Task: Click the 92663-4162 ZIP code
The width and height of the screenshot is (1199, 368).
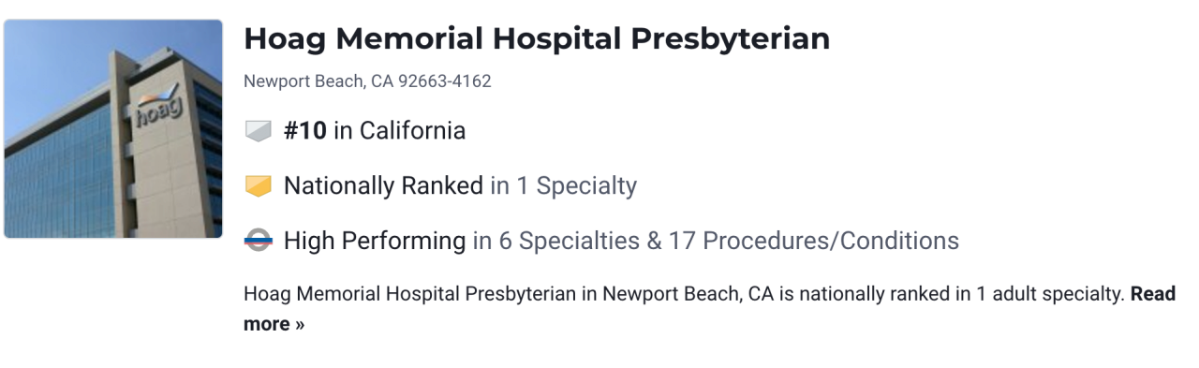Action: click(445, 81)
